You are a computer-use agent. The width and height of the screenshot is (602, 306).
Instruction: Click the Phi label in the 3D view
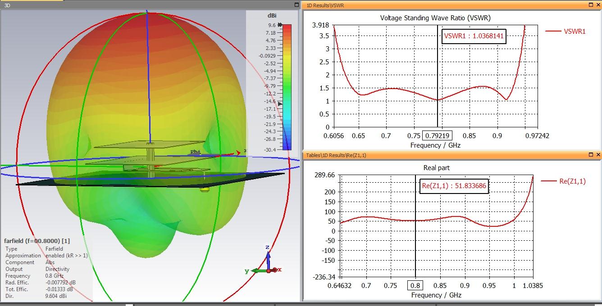click(x=195, y=152)
